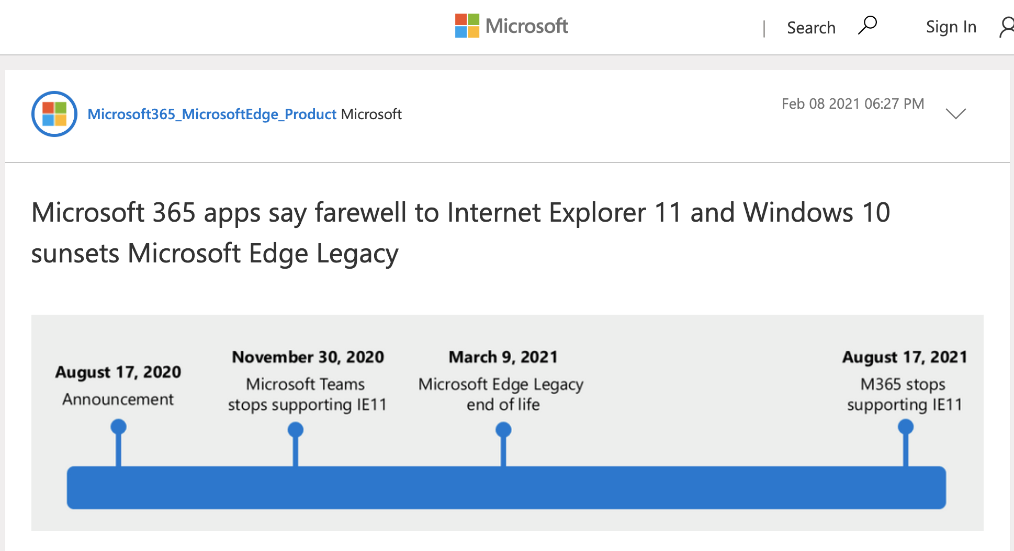Screen dimensions: 1014x551
Task: Open the Search link in header
Action: [810, 28]
